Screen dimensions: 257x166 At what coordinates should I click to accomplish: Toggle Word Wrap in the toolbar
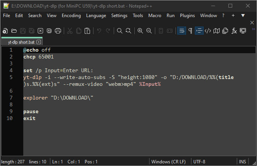point(182,31)
